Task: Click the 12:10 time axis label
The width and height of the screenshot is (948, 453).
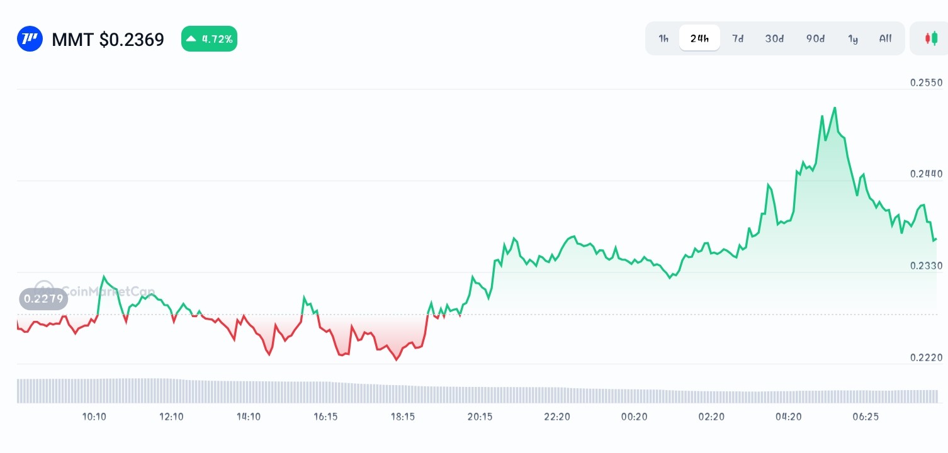Action: click(x=171, y=417)
